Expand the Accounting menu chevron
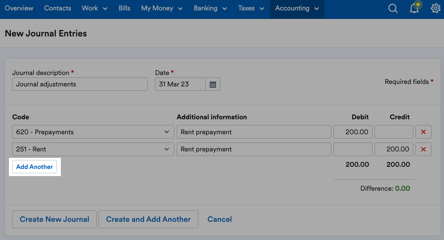 pyautogui.click(x=316, y=8)
